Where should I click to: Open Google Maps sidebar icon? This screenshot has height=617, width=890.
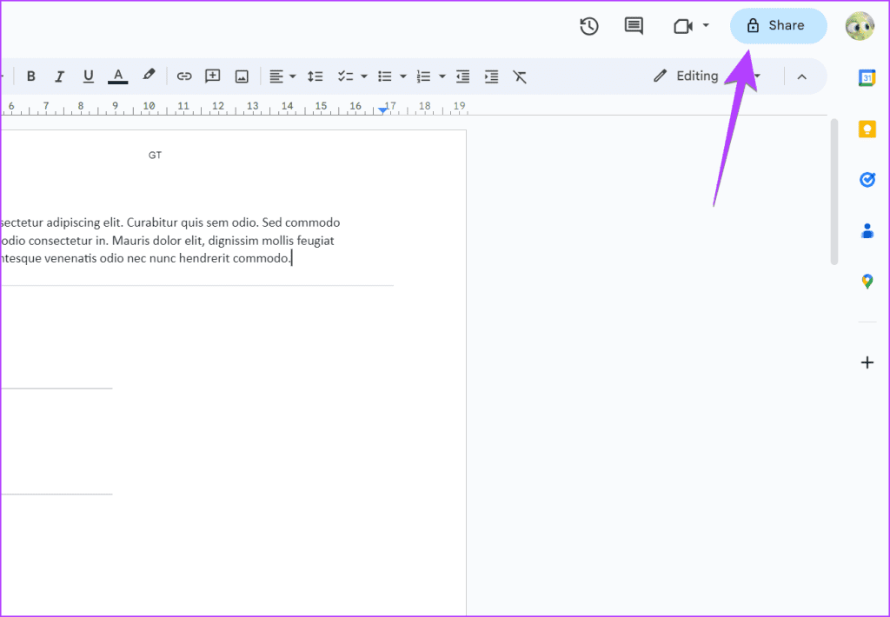click(867, 282)
